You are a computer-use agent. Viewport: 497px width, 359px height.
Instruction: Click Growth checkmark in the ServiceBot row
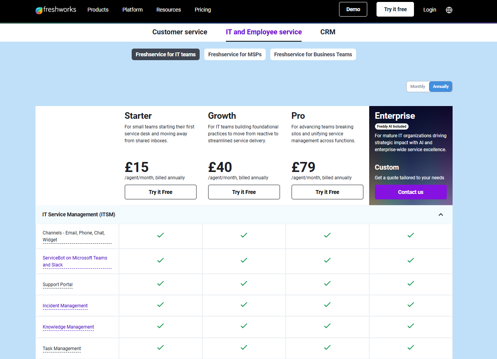(244, 260)
